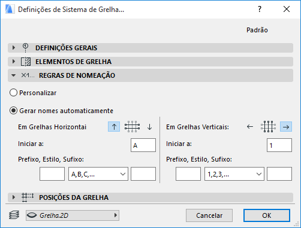This screenshot has height=228, width=301.
Task: Select the Personalizar radio option
Action: pyautogui.click(x=13, y=93)
